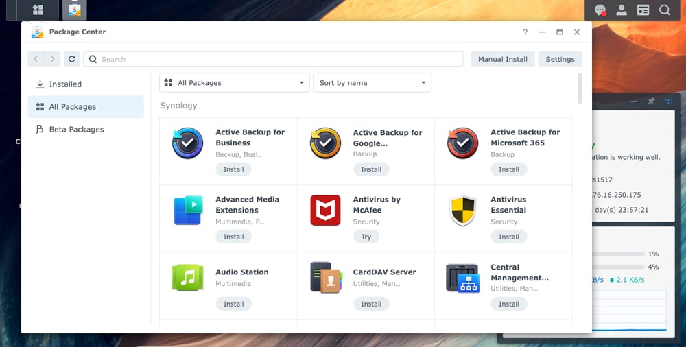Click the Antivirus by McAfee icon
686x347 pixels.
325,210
